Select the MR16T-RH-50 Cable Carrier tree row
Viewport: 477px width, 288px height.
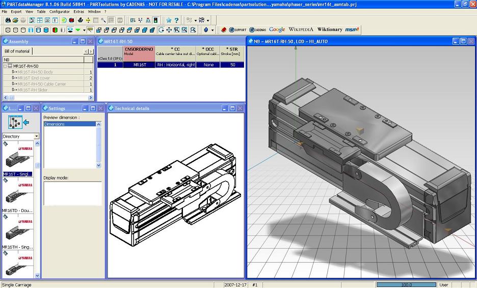[x=48, y=84]
